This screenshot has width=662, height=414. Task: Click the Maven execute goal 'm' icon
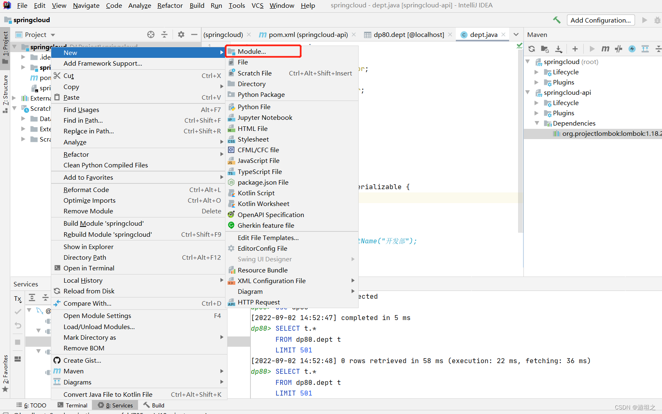tap(605, 49)
